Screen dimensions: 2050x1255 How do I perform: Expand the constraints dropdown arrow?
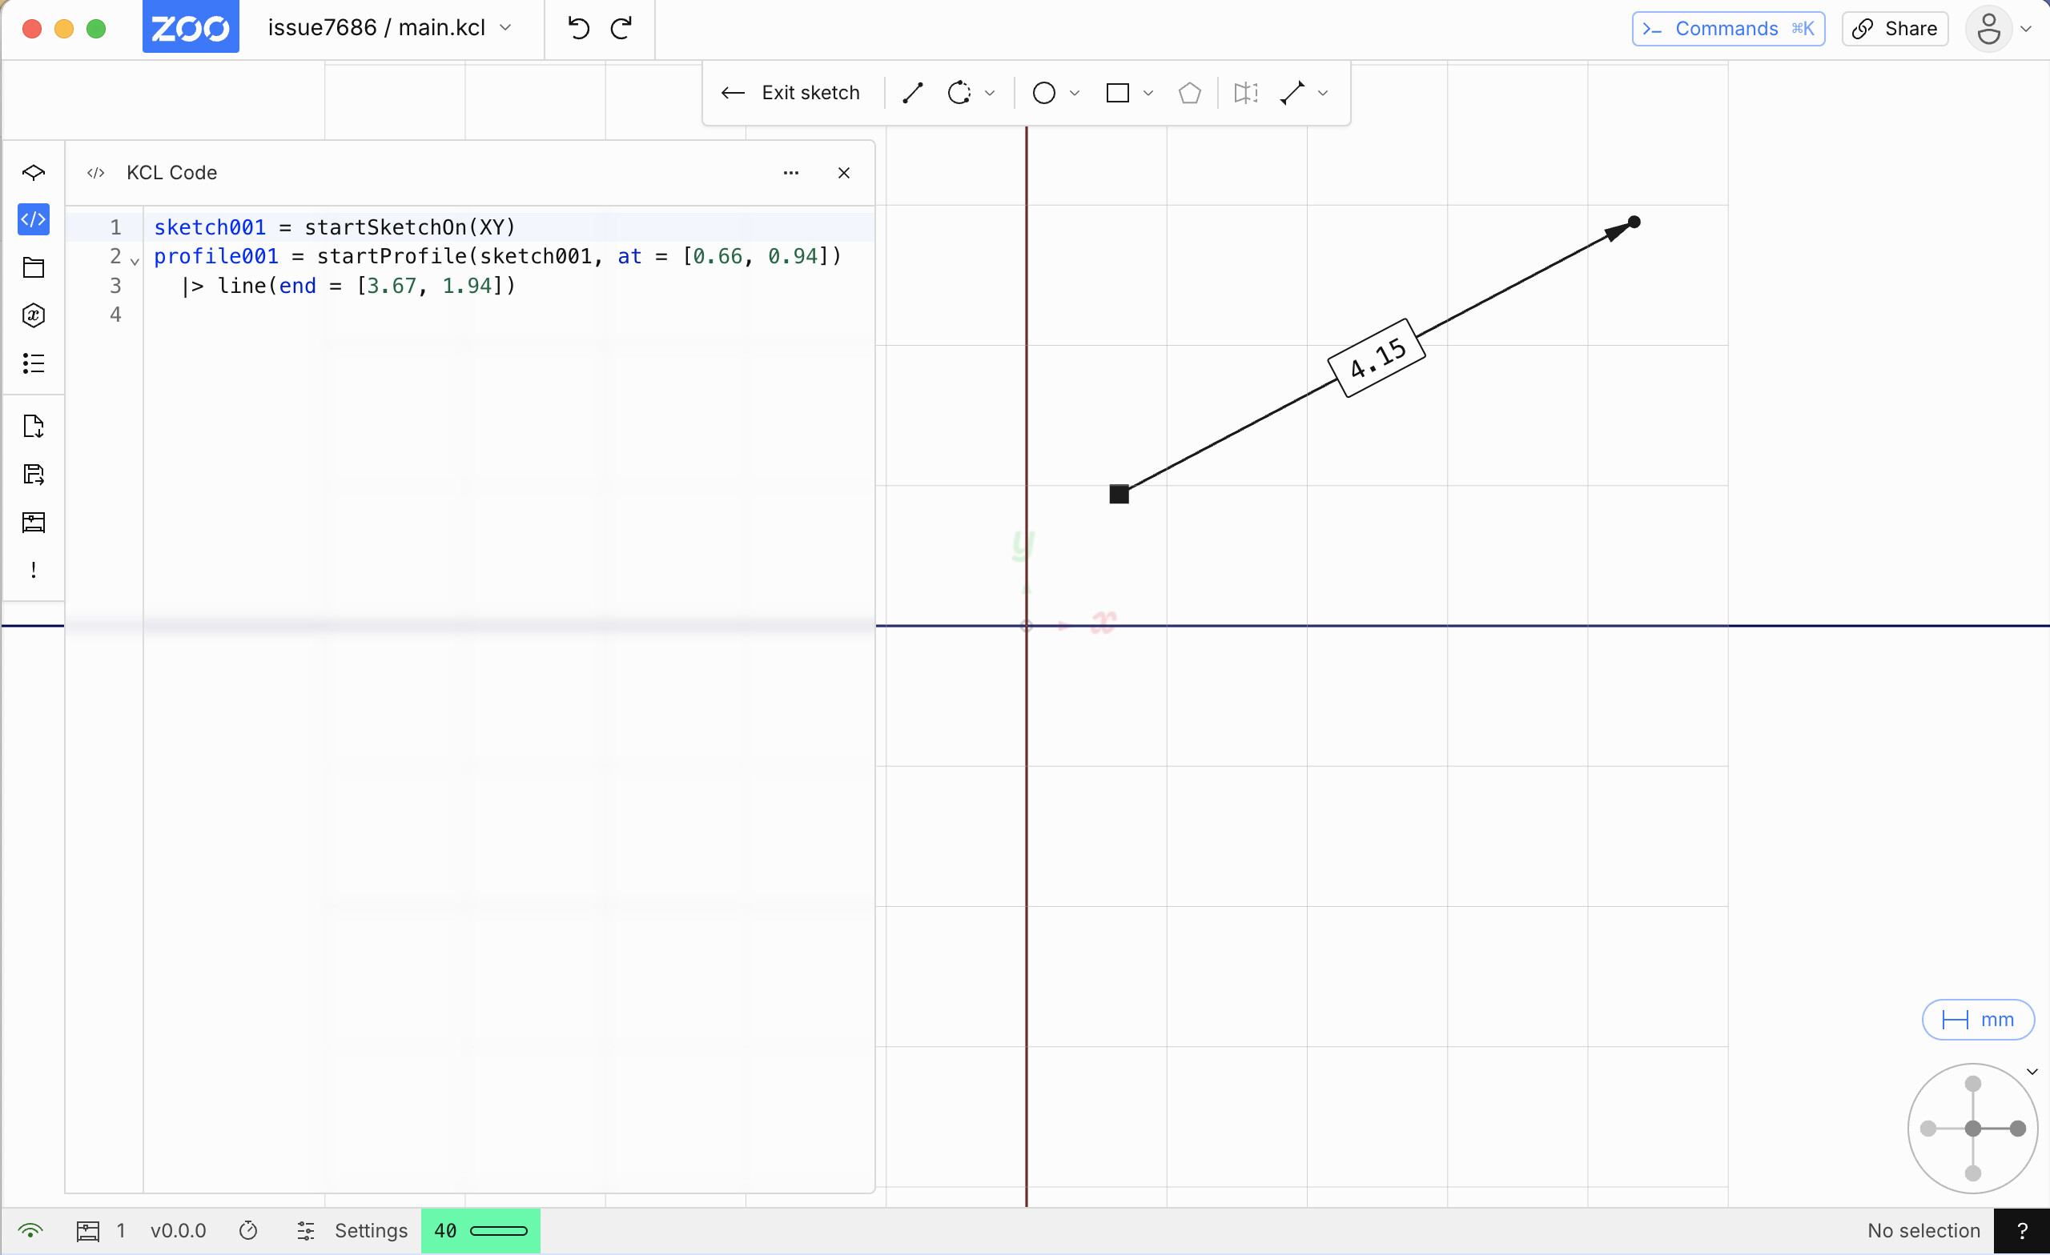(1323, 93)
